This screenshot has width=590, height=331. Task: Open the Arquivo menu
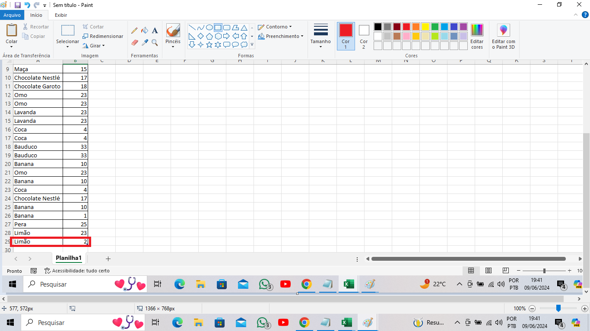(x=12, y=15)
